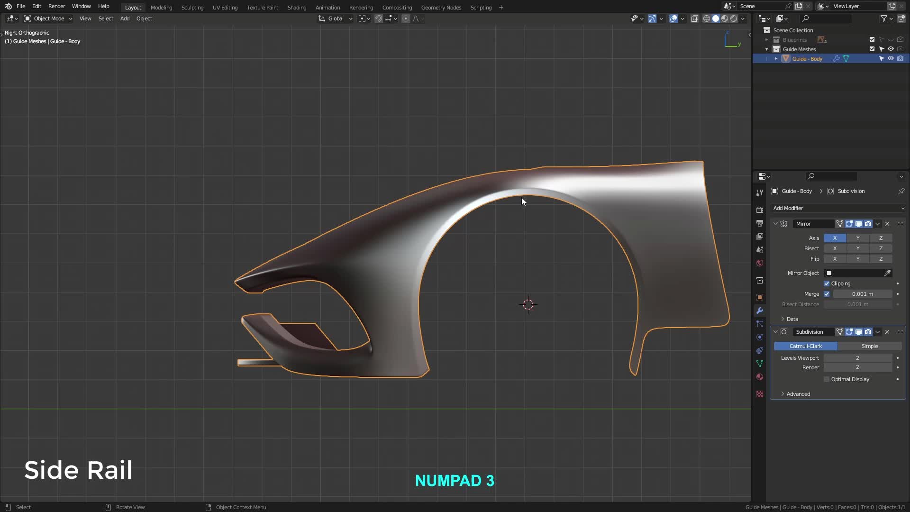Open the Object Data mesh properties tab

760,364
